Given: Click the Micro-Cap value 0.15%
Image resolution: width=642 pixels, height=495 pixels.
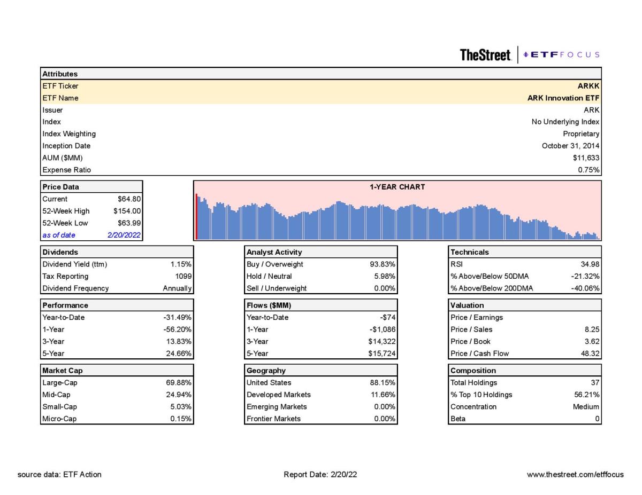Looking at the screenshot, I should click(x=181, y=419).
